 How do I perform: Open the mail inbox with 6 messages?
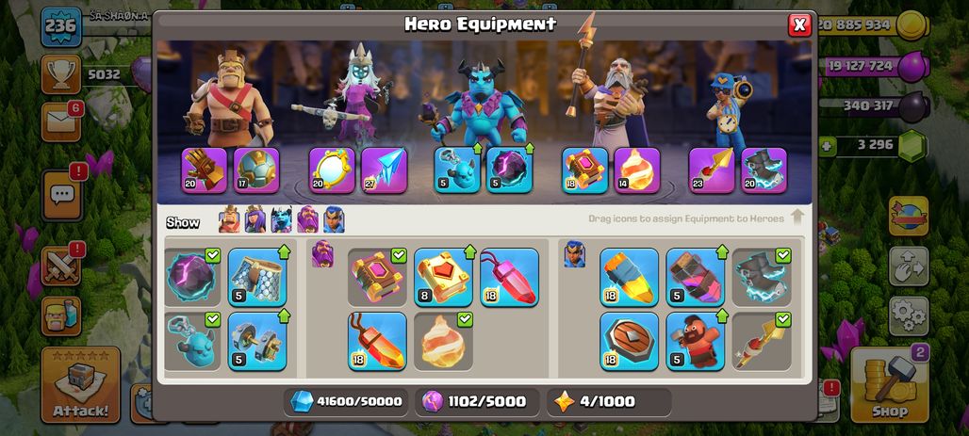pyautogui.click(x=60, y=121)
